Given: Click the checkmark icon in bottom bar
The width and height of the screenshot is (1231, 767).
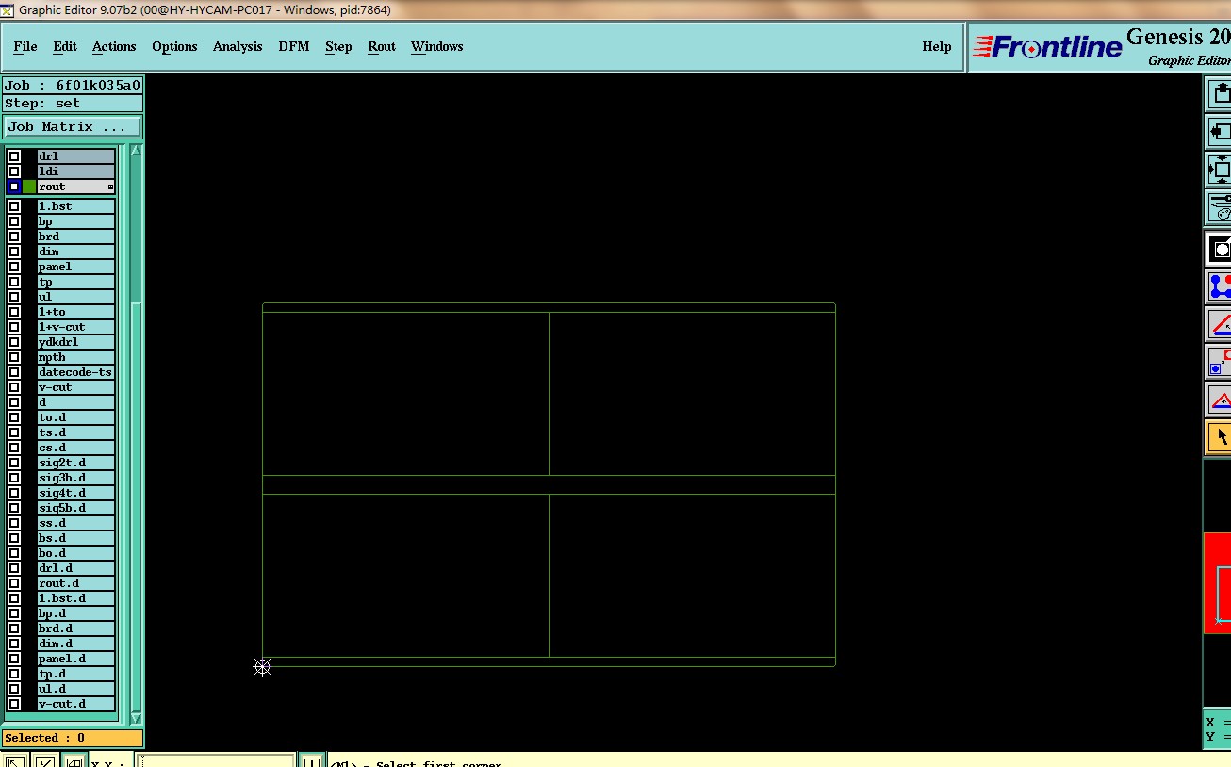Looking at the screenshot, I should pos(44,761).
